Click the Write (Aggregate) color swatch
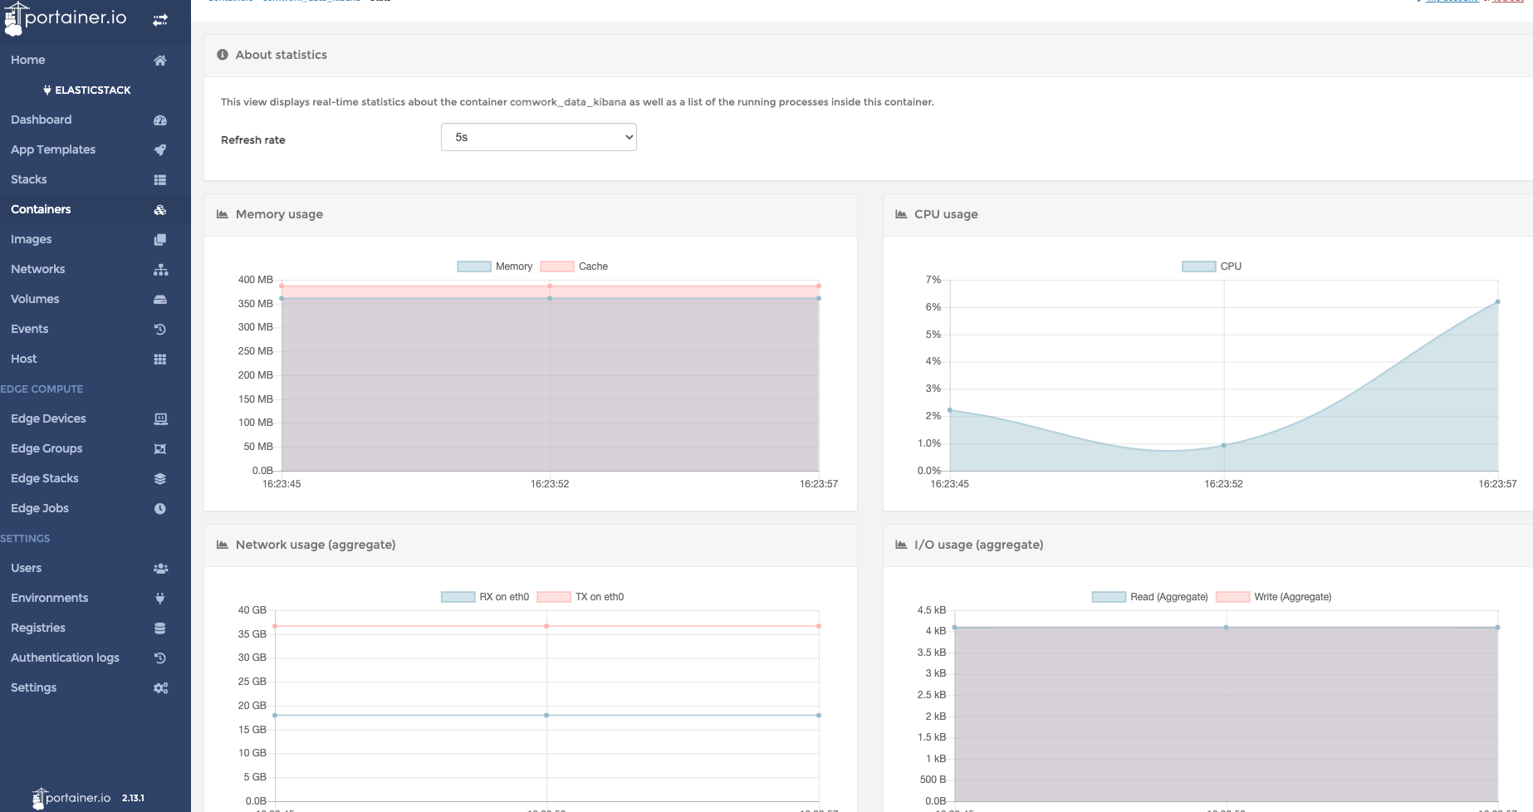 coord(1233,597)
